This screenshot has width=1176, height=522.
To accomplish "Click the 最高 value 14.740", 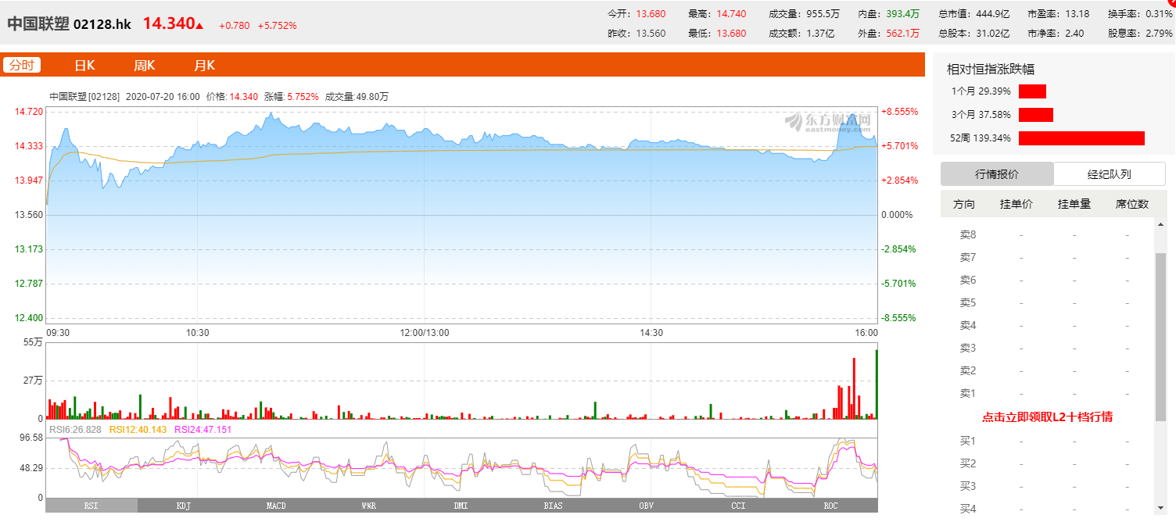I will [731, 13].
